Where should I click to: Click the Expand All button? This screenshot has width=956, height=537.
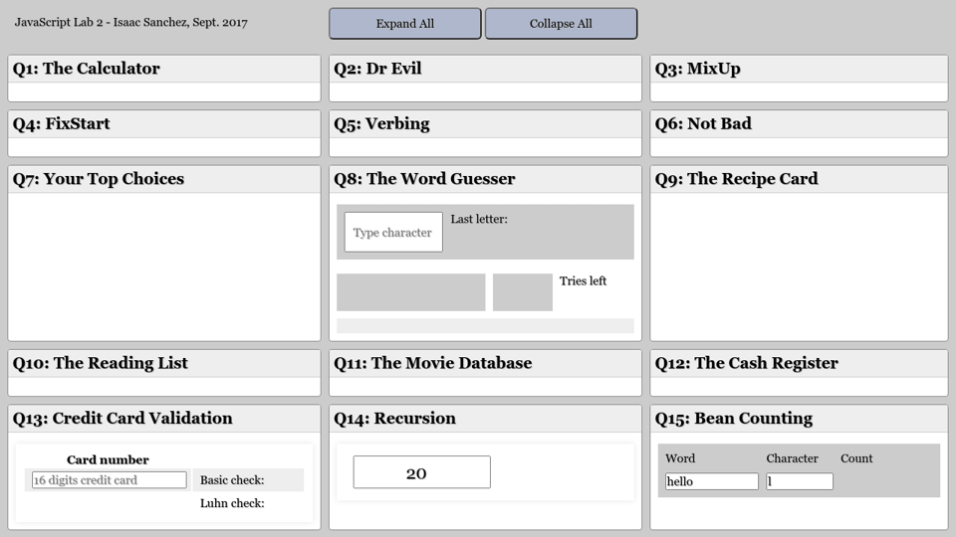(404, 24)
